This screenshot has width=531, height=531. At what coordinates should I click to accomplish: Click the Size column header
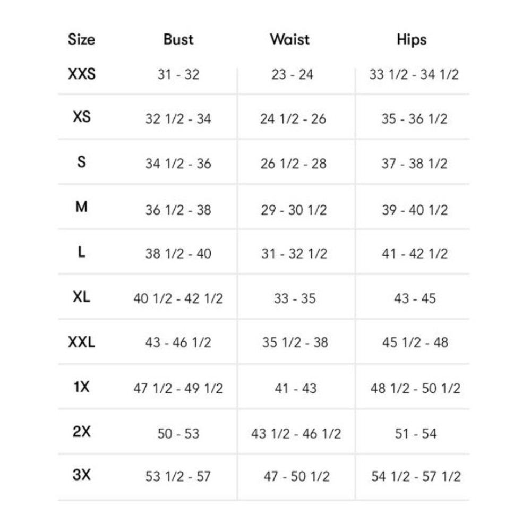pos(81,40)
